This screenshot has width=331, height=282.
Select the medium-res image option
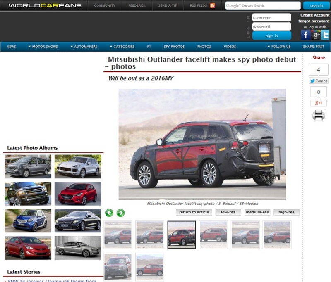tap(257, 212)
